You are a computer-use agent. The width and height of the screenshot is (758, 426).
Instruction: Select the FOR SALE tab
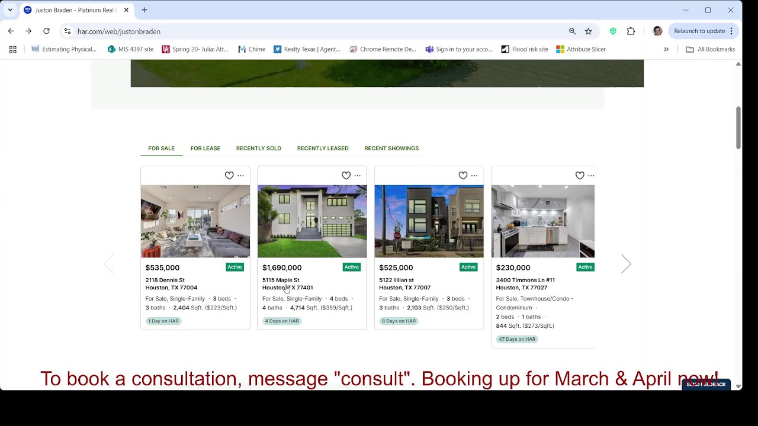(161, 149)
